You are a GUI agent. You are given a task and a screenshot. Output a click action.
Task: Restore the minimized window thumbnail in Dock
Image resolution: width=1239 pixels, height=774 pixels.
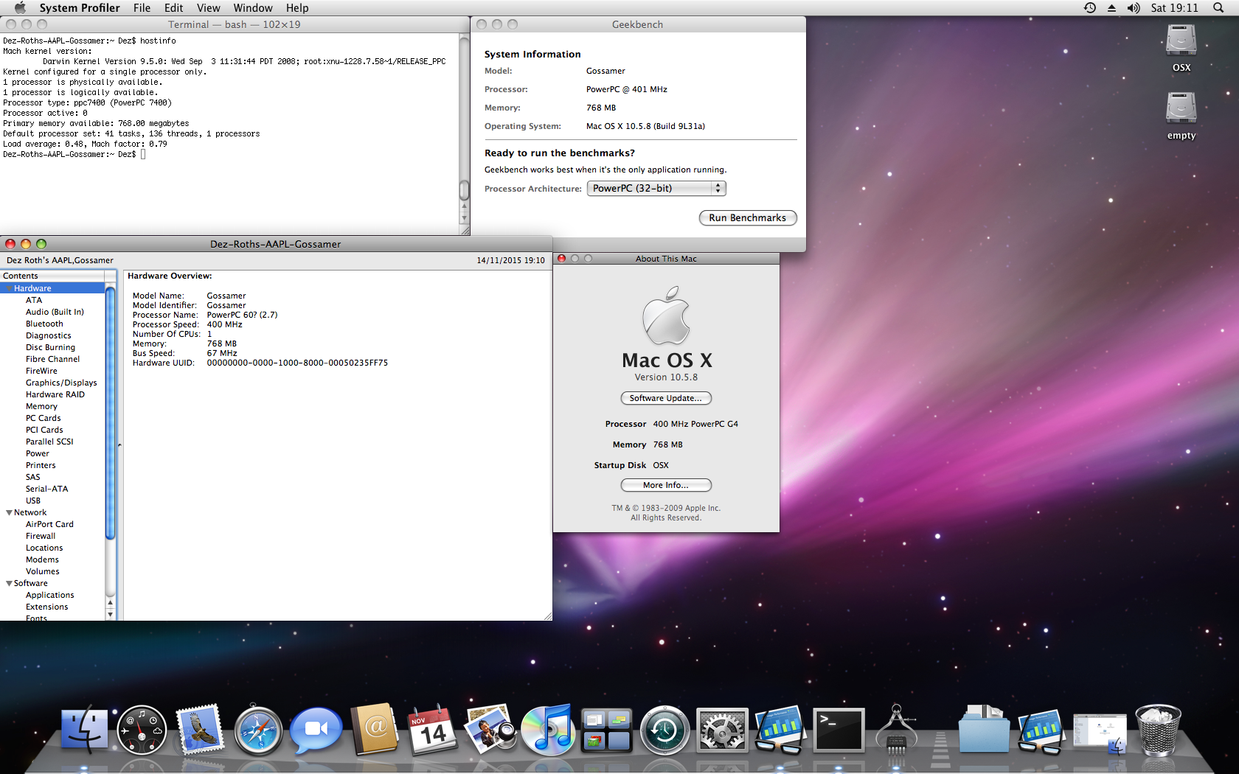(1100, 733)
